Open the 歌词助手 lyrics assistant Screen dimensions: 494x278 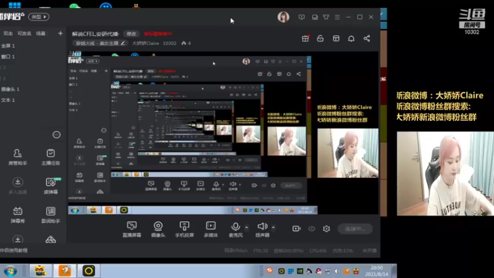pos(51,214)
